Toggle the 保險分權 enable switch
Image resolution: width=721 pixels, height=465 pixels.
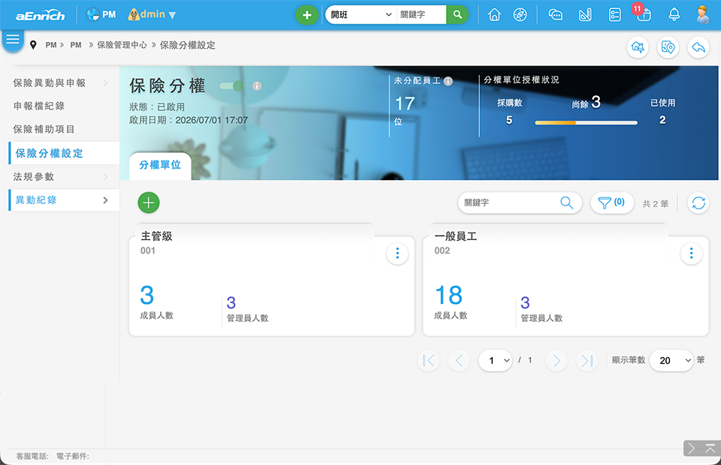click(232, 85)
